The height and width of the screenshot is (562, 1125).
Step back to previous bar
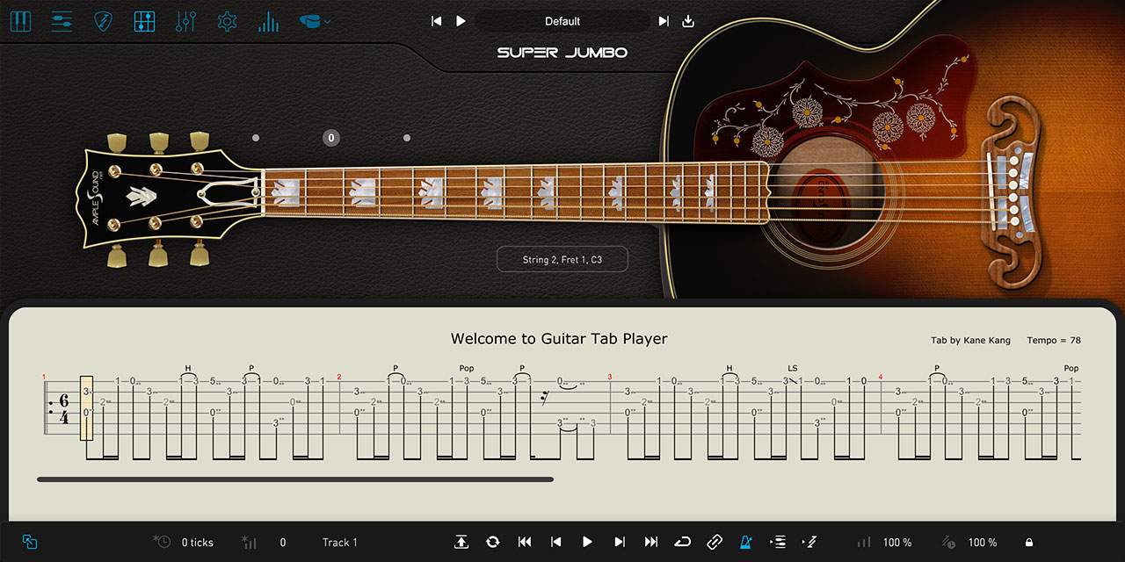pyautogui.click(x=555, y=543)
